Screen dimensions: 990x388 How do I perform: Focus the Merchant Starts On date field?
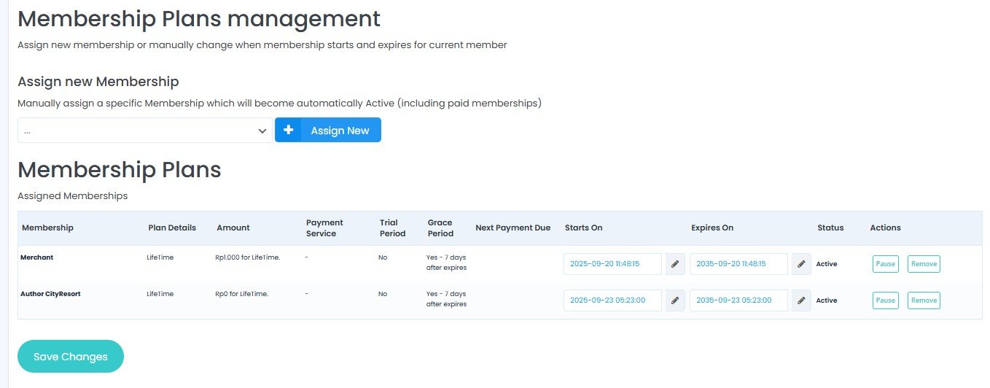click(x=612, y=264)
